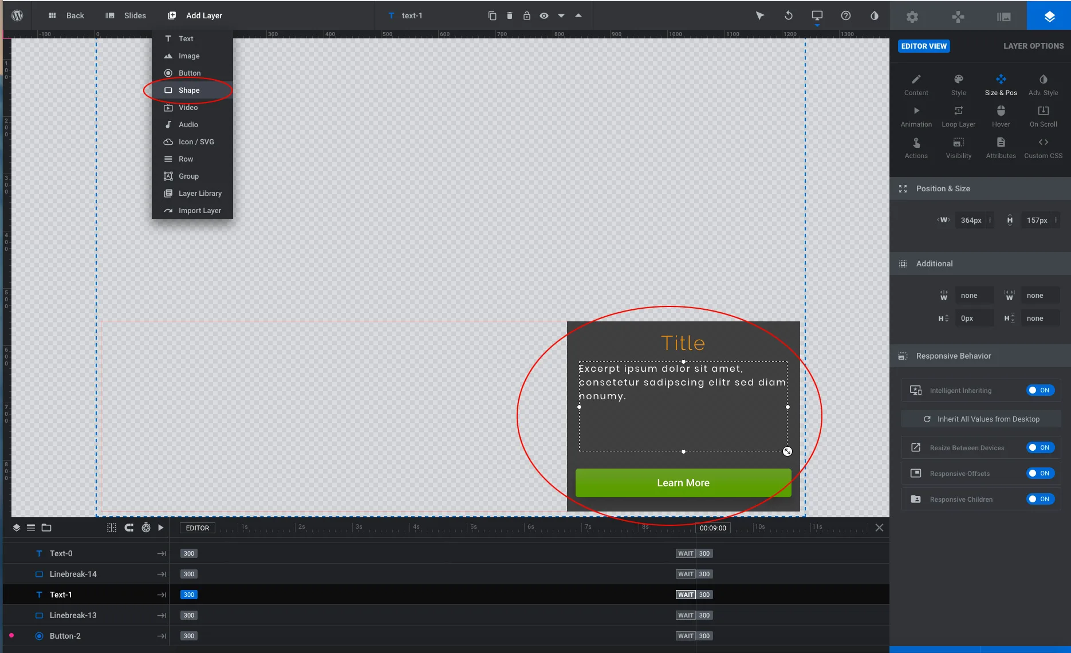Add a Button layer
The height and width of the screenshot is (653, 1071).
(192, 73)
